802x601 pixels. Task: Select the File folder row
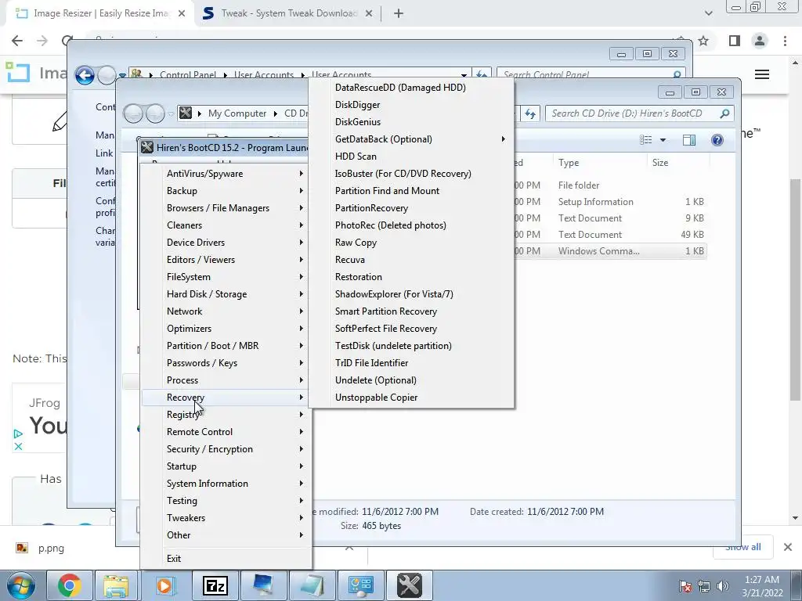pyautogui.click(x=610, y=185)
